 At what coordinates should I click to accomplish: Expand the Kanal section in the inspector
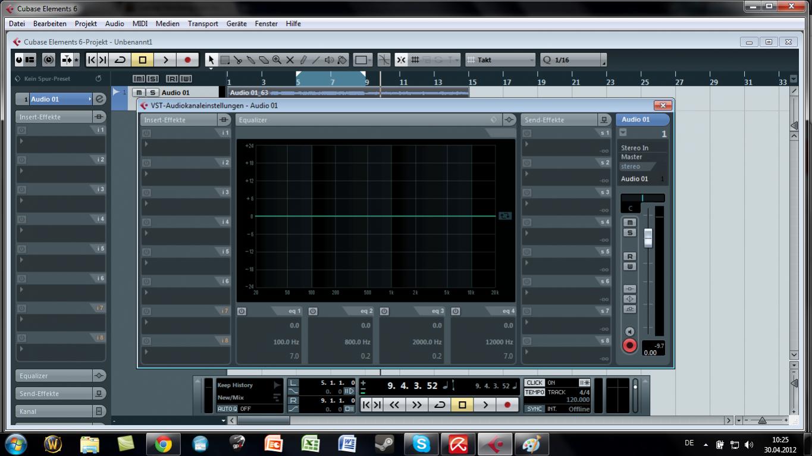pyautogui.click(x=54, y=411)
